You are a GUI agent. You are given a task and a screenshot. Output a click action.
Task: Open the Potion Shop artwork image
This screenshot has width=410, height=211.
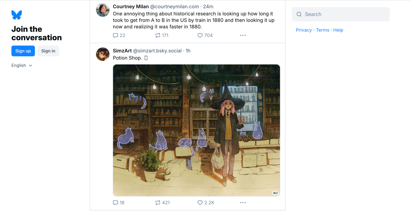pyautogui.click(x=196, y=130)
